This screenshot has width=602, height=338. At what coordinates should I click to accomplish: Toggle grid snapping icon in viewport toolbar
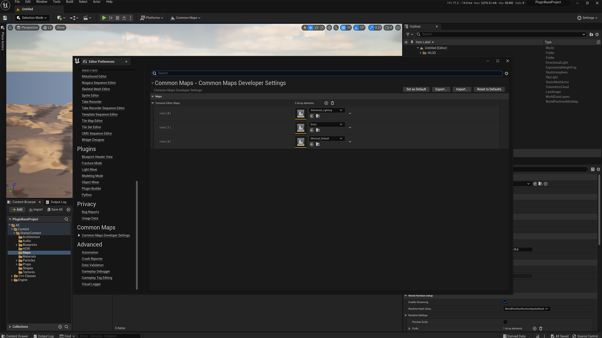(x=343, y=28)
